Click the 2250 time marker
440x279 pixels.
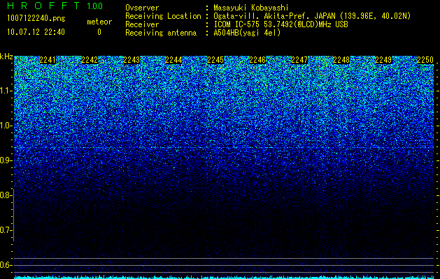(425, 60)
